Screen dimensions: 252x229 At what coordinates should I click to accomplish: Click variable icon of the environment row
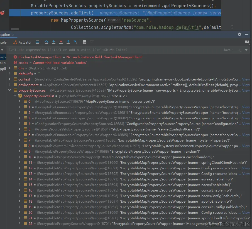pos(15,85)
